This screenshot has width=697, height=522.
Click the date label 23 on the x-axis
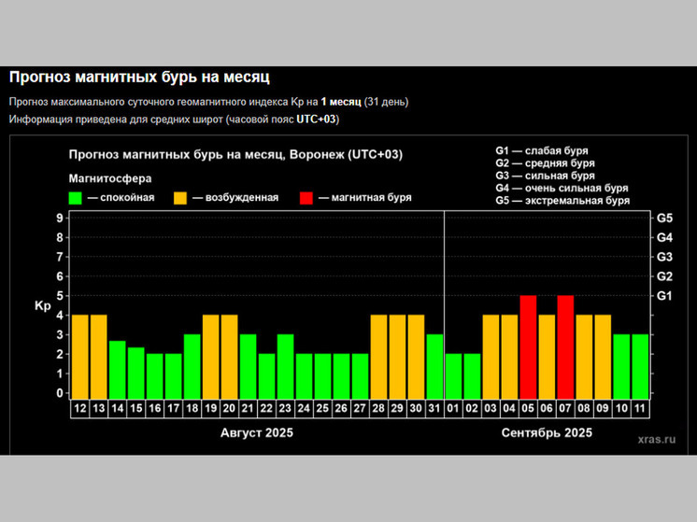(x=286, y=407)
